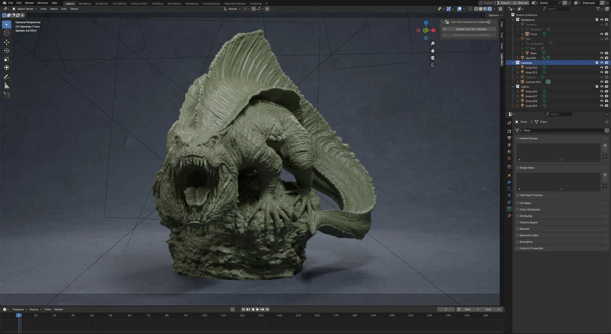Click frame 100 on the timeline

click(x=204, y=316)
